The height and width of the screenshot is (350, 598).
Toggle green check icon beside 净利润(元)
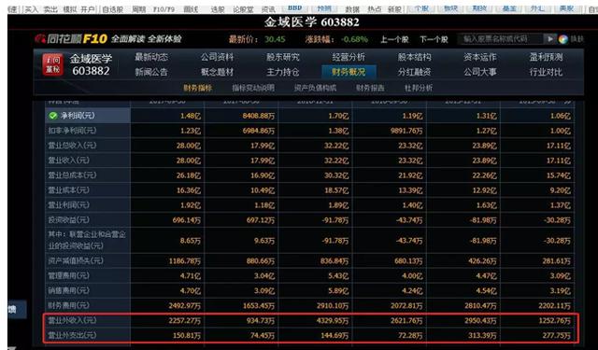(53, 116)
